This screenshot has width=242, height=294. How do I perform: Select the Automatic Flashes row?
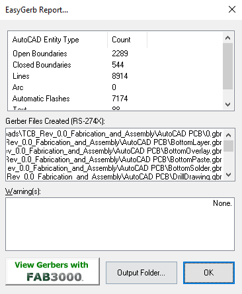coord(115,99)
